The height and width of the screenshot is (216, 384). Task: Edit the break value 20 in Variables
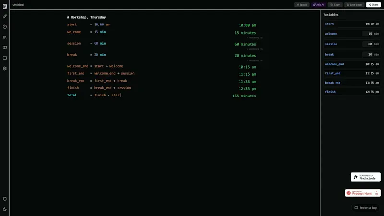368,54
